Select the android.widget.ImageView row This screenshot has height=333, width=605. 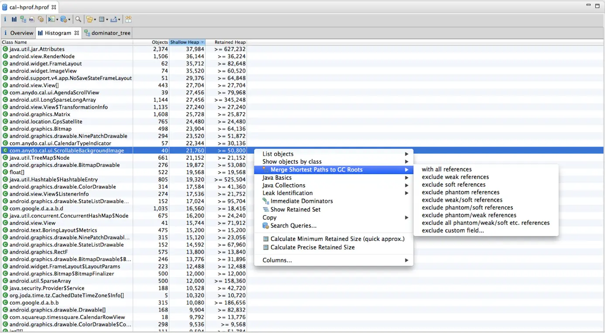tap(302, 71)
